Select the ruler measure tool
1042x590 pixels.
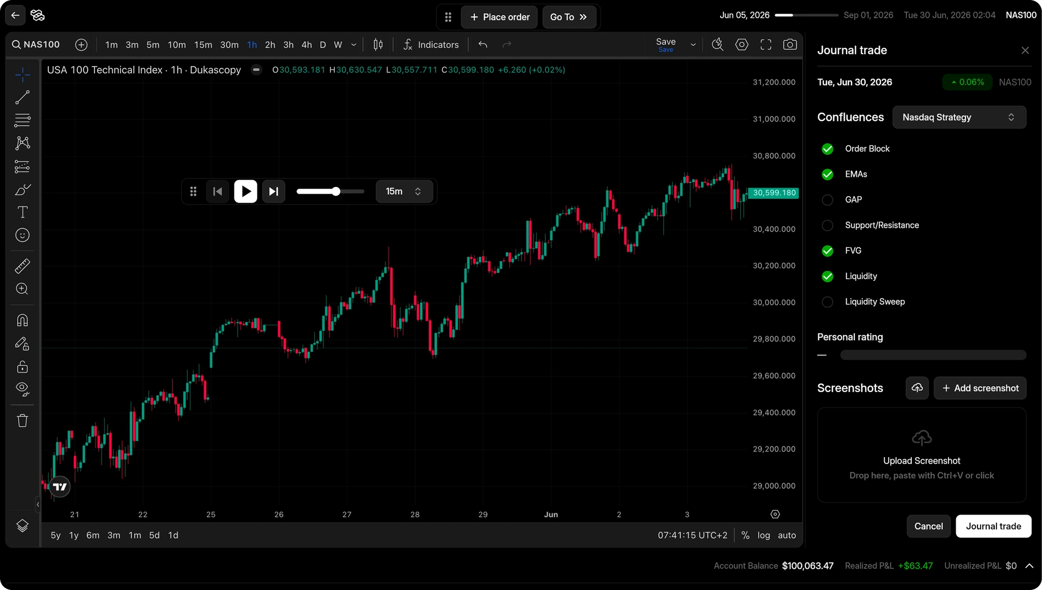[x=22, y=266]
